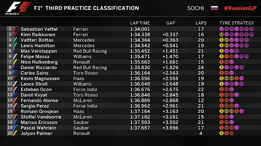Click position 10 badge next to Kevin Magnussen
Viewport: 261px width, 146px height.
(10, 78)
